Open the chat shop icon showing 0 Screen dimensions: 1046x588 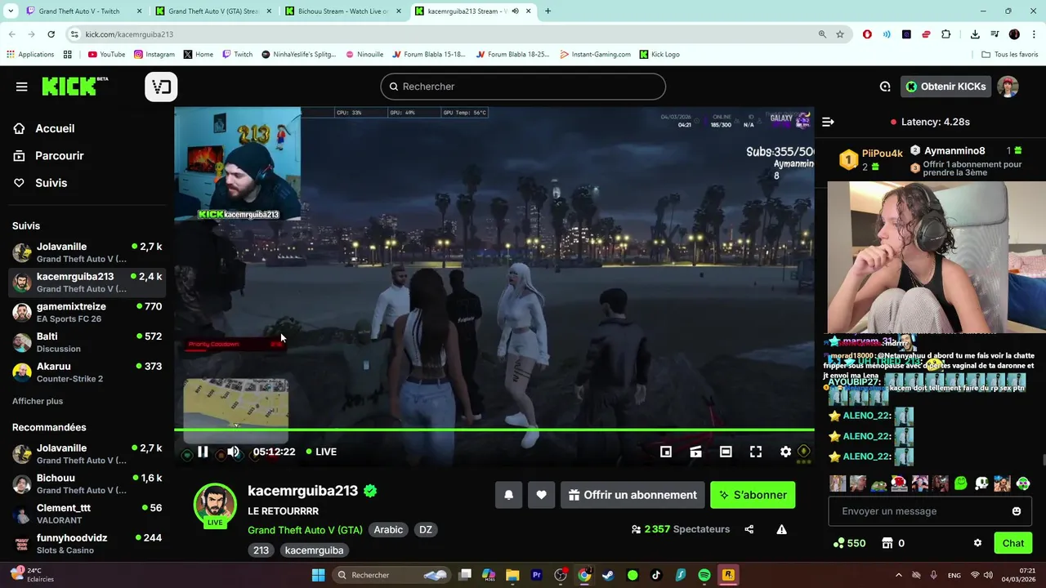pyautogui.click(x=893, y=543)
